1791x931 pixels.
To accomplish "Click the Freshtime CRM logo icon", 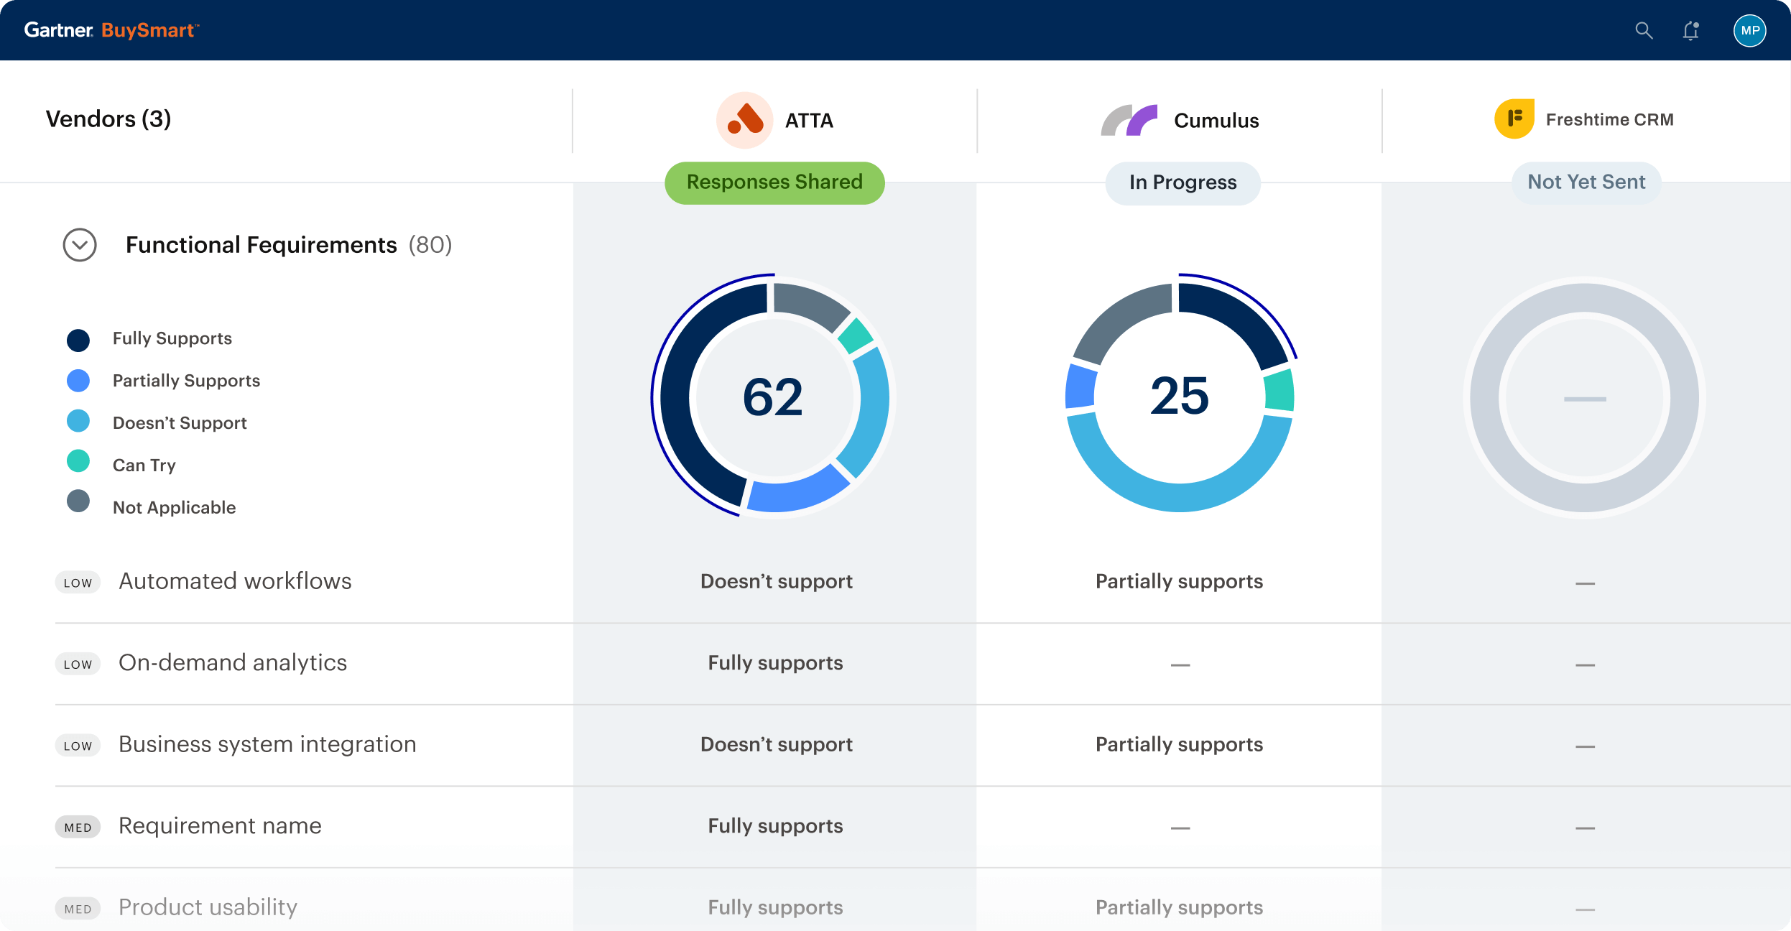I will tap(1514, 119).
